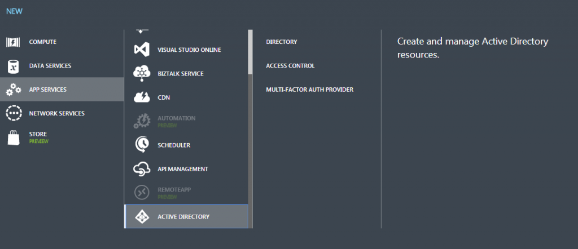The image size is (578, 249).
Task: Click the Data Services database icon
Action: click(14, 66)
